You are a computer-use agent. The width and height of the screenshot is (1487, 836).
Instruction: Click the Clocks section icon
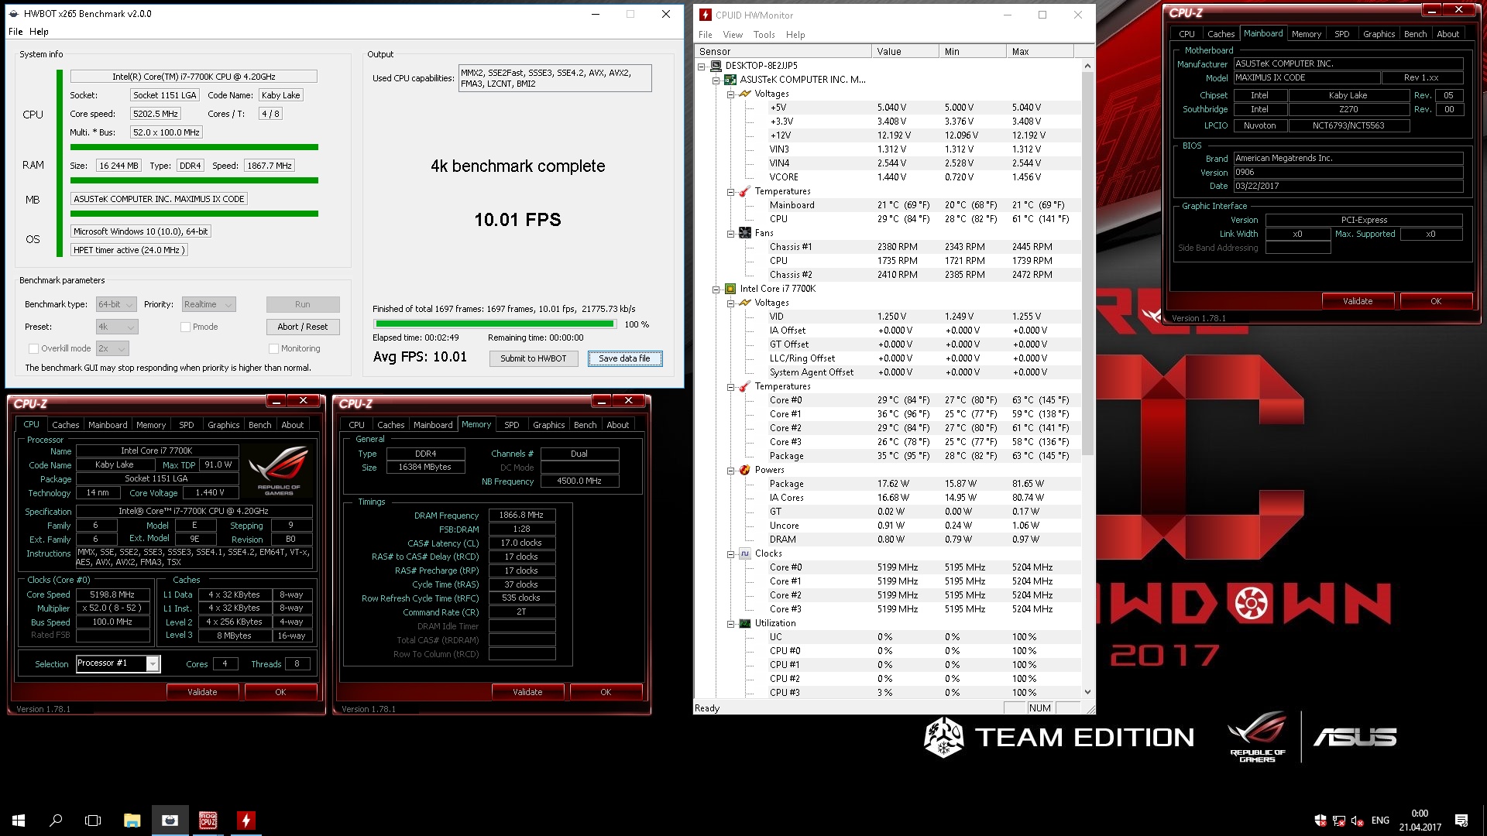click(745, 553)
